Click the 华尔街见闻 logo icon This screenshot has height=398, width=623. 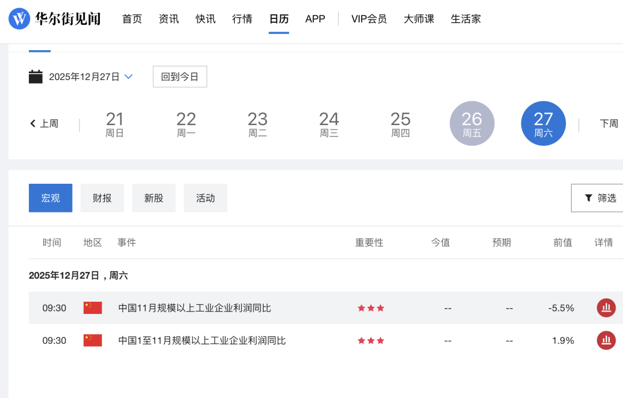pos(19,19)
